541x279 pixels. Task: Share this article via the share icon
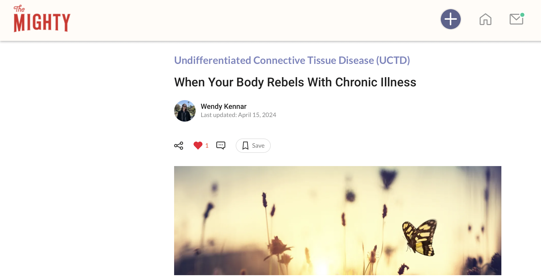(x=179, y=146)
